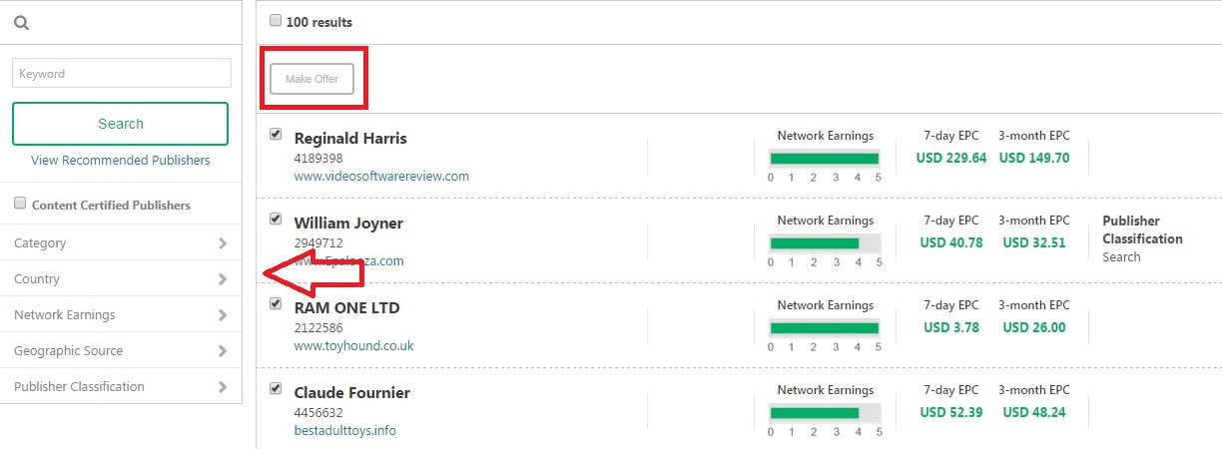Uncheck William Joyner publisher checkbox
The height and width of the screenshot is (449, 1222).
pyautogui.click(x=276, y=219)
